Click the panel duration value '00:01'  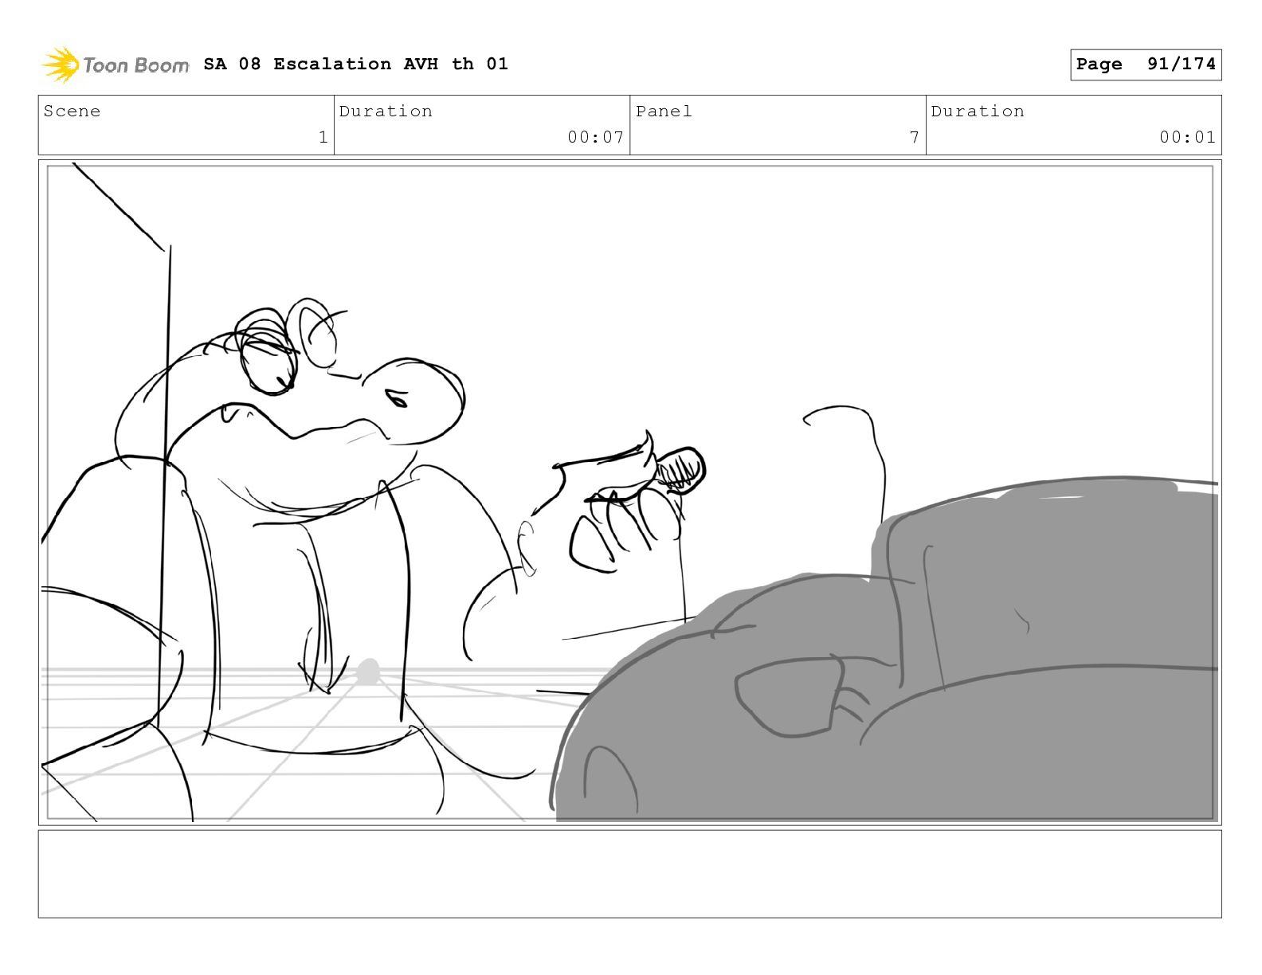coord(1187,137)
